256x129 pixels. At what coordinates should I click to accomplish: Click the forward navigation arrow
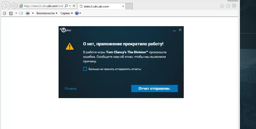tap(14, 6)
